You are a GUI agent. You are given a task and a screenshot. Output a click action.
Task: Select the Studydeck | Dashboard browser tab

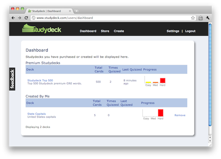click(x=50, y=11)
